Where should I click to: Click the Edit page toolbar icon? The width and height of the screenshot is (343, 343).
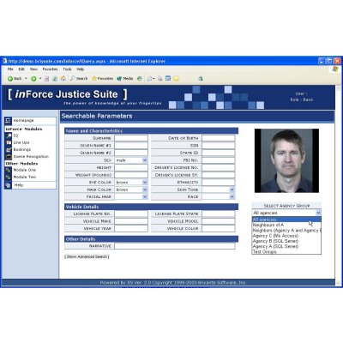pos(168,78)
